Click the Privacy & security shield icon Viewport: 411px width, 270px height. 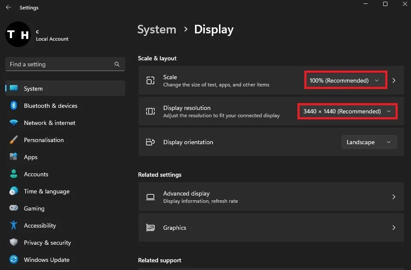[x=14, y=242]
